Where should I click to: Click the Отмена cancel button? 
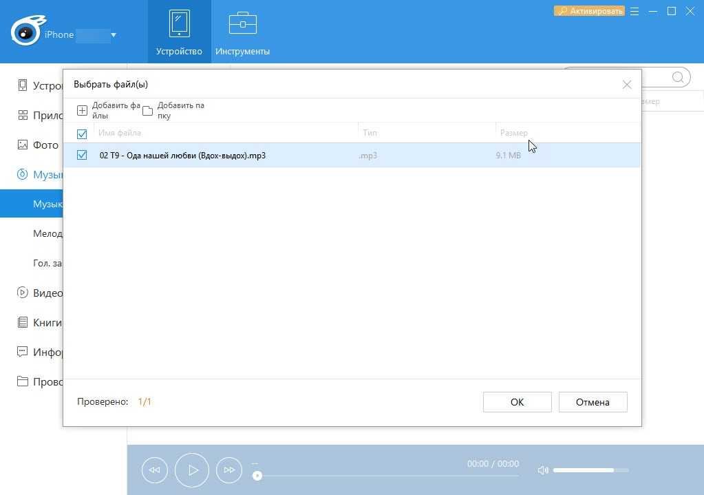[x=593, y=402]
